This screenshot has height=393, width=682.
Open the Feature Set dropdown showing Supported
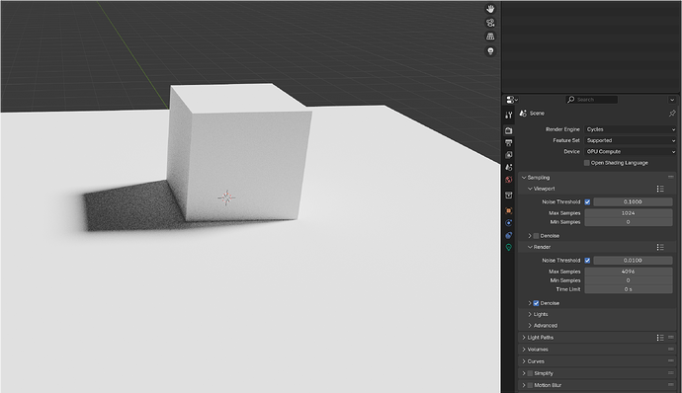pos(630,140)
